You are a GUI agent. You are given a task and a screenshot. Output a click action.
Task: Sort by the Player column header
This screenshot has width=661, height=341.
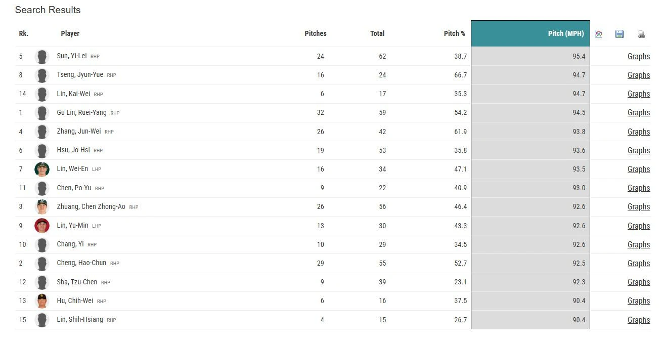tap(70, 33)
